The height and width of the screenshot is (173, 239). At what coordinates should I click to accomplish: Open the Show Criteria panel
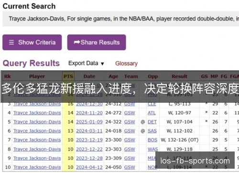tap(32, 43)
